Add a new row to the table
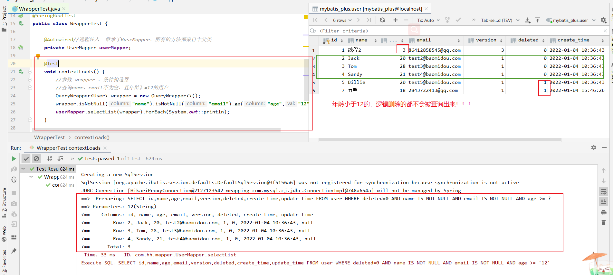Viewport: 613px width, 275px height. pos(396,20)
